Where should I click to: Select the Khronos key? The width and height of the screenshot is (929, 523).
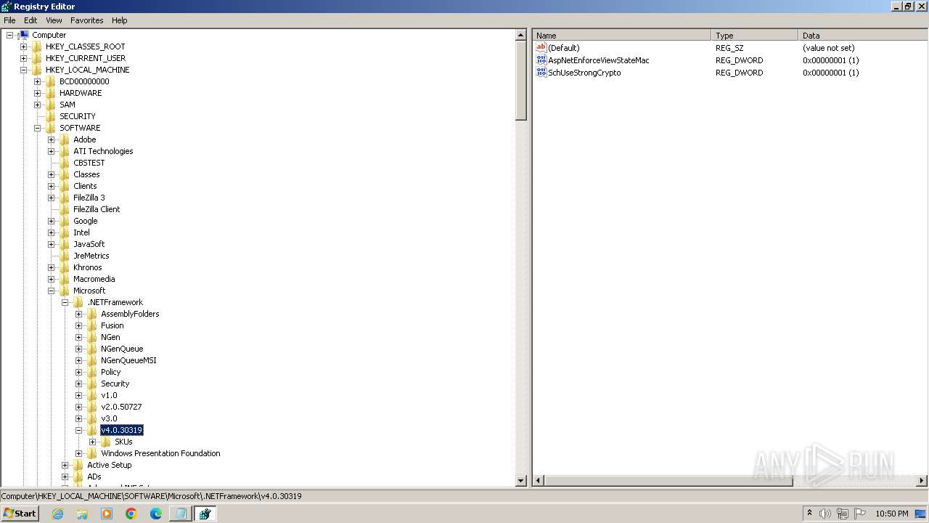pos(87,267)
